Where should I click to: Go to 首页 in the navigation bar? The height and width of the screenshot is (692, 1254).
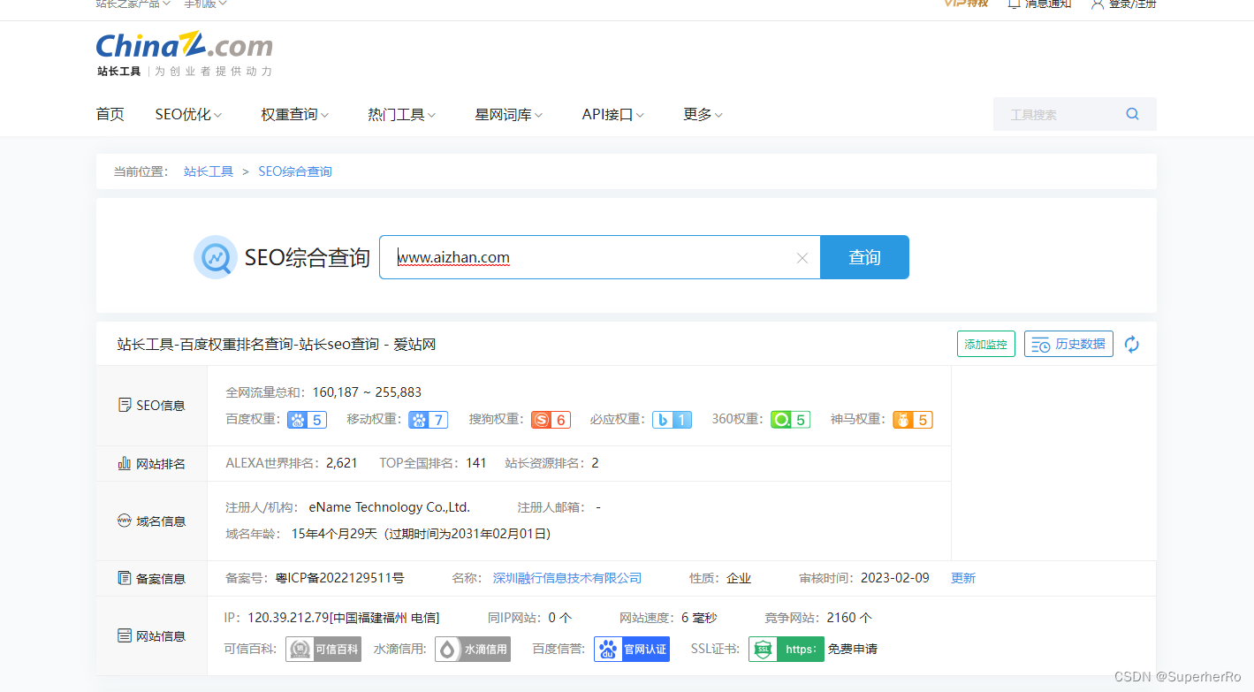[110, 114]
